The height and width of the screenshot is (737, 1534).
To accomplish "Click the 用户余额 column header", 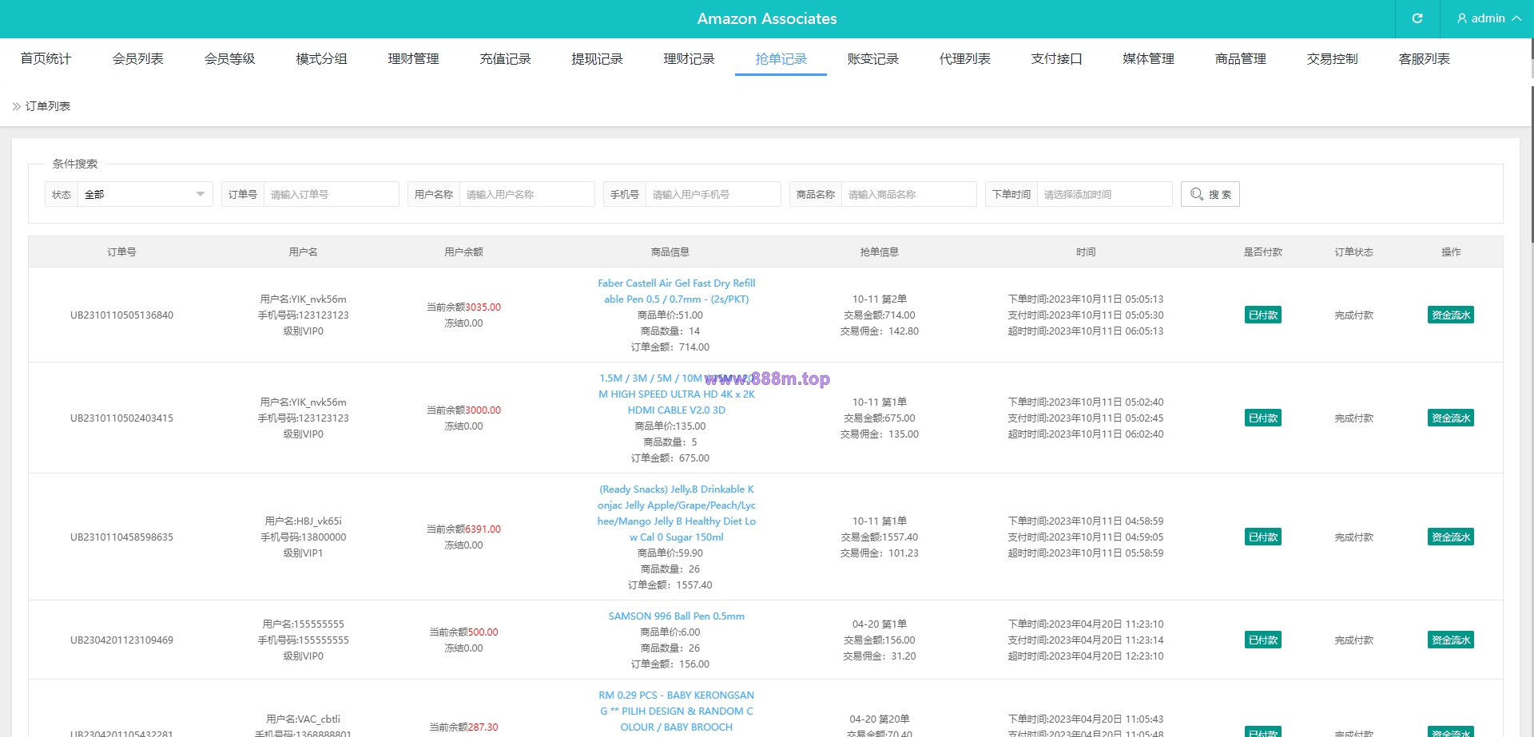I will pos(463,252).
